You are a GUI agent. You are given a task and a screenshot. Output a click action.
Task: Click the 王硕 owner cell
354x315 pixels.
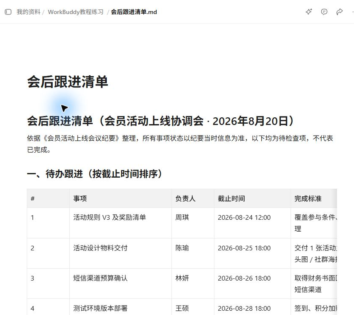pos(193,307)
